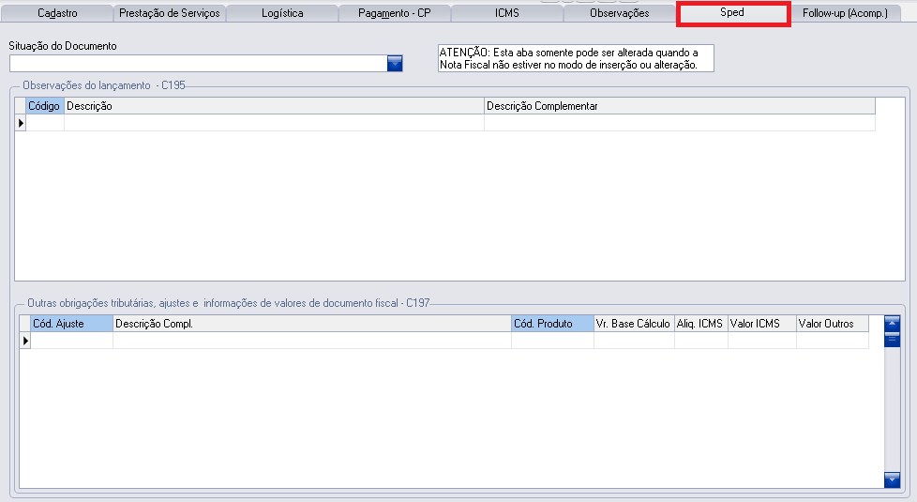Click the Descrição Complementar column header

point(679,106)
